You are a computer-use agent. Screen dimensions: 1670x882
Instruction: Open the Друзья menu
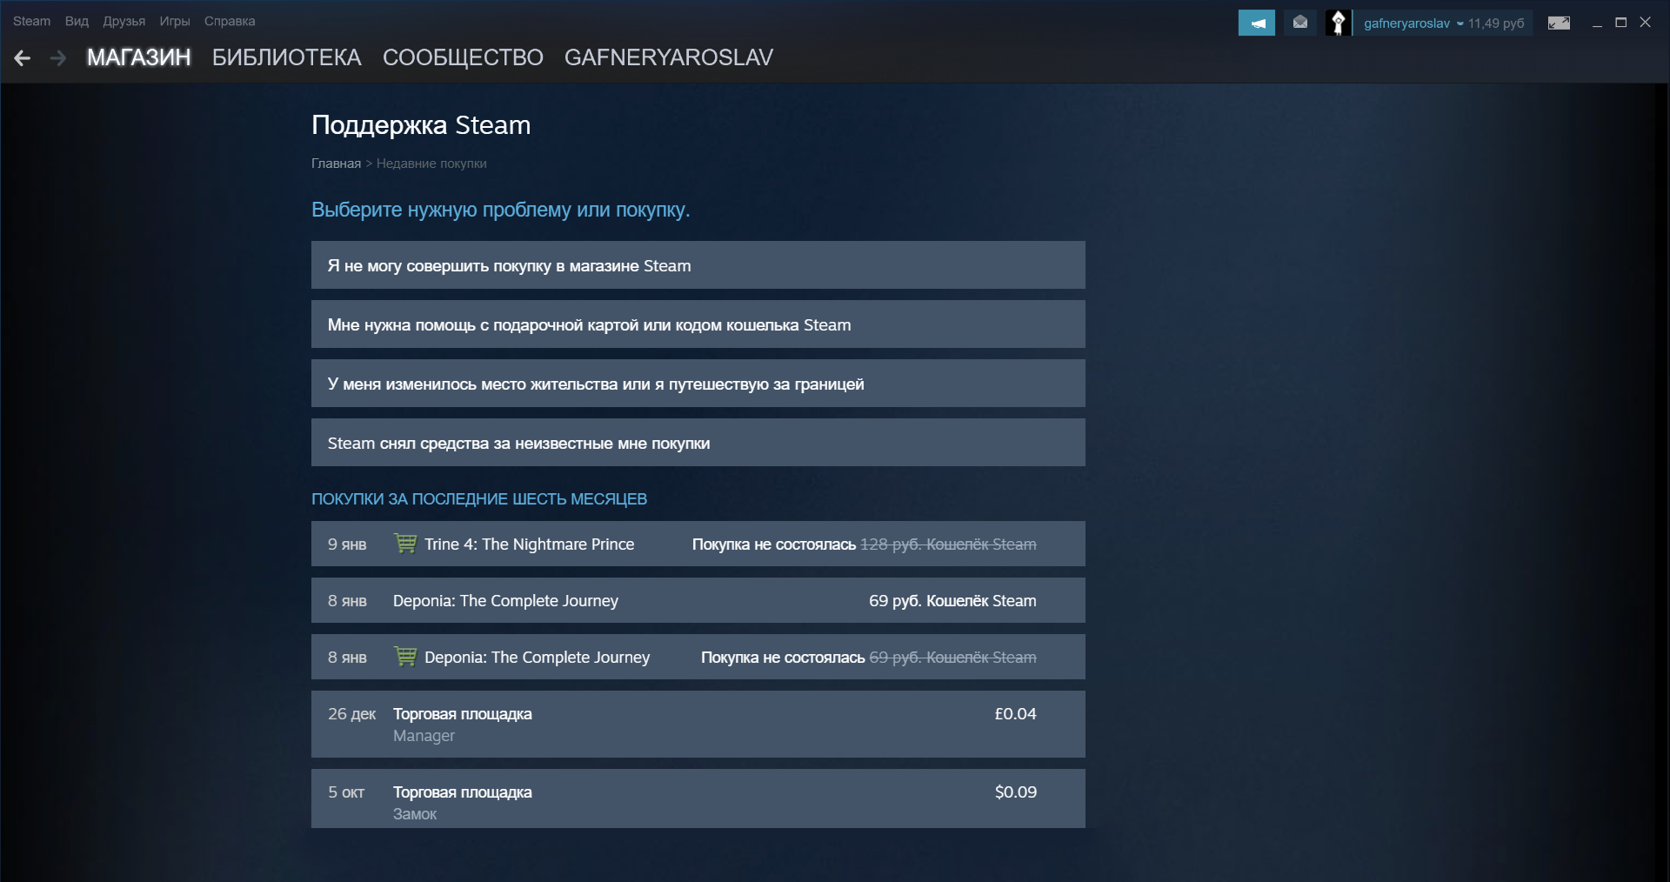click(x=124, y=21)
